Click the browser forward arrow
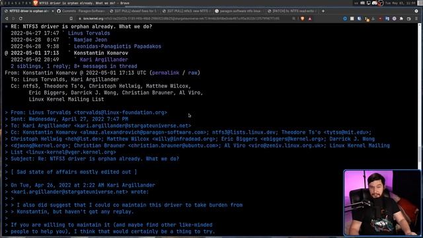The image size is (423, 238). pyautogui.click(x=13, y=19)
